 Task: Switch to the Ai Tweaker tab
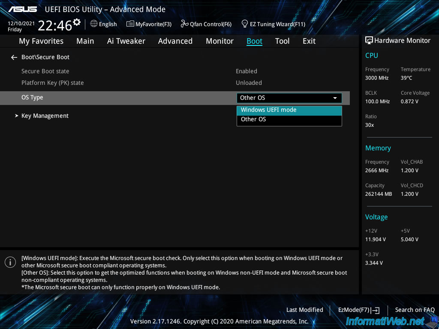click(x=126, y=41)
